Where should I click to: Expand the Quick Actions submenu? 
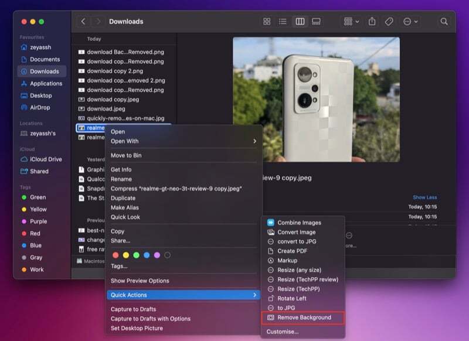pos(183,295)
